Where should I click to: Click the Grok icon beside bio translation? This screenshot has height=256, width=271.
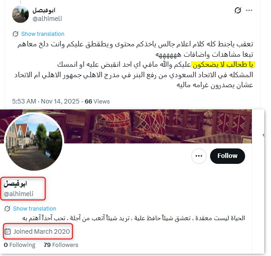(x=7, y=208)
